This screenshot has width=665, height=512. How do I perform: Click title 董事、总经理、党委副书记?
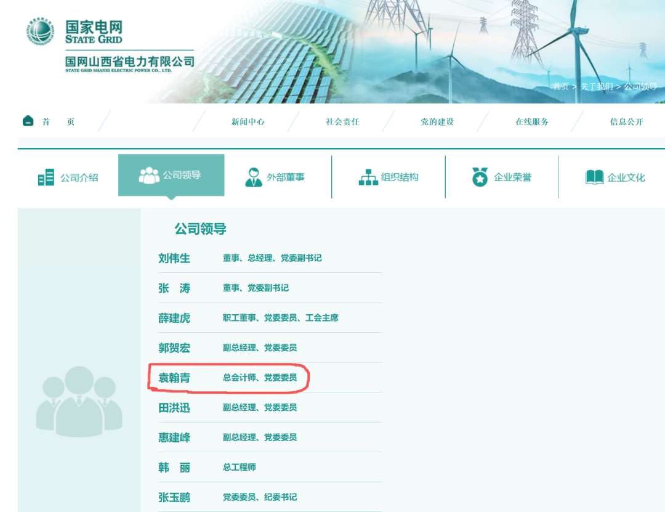pyautogui.click(x=272, y=258)
